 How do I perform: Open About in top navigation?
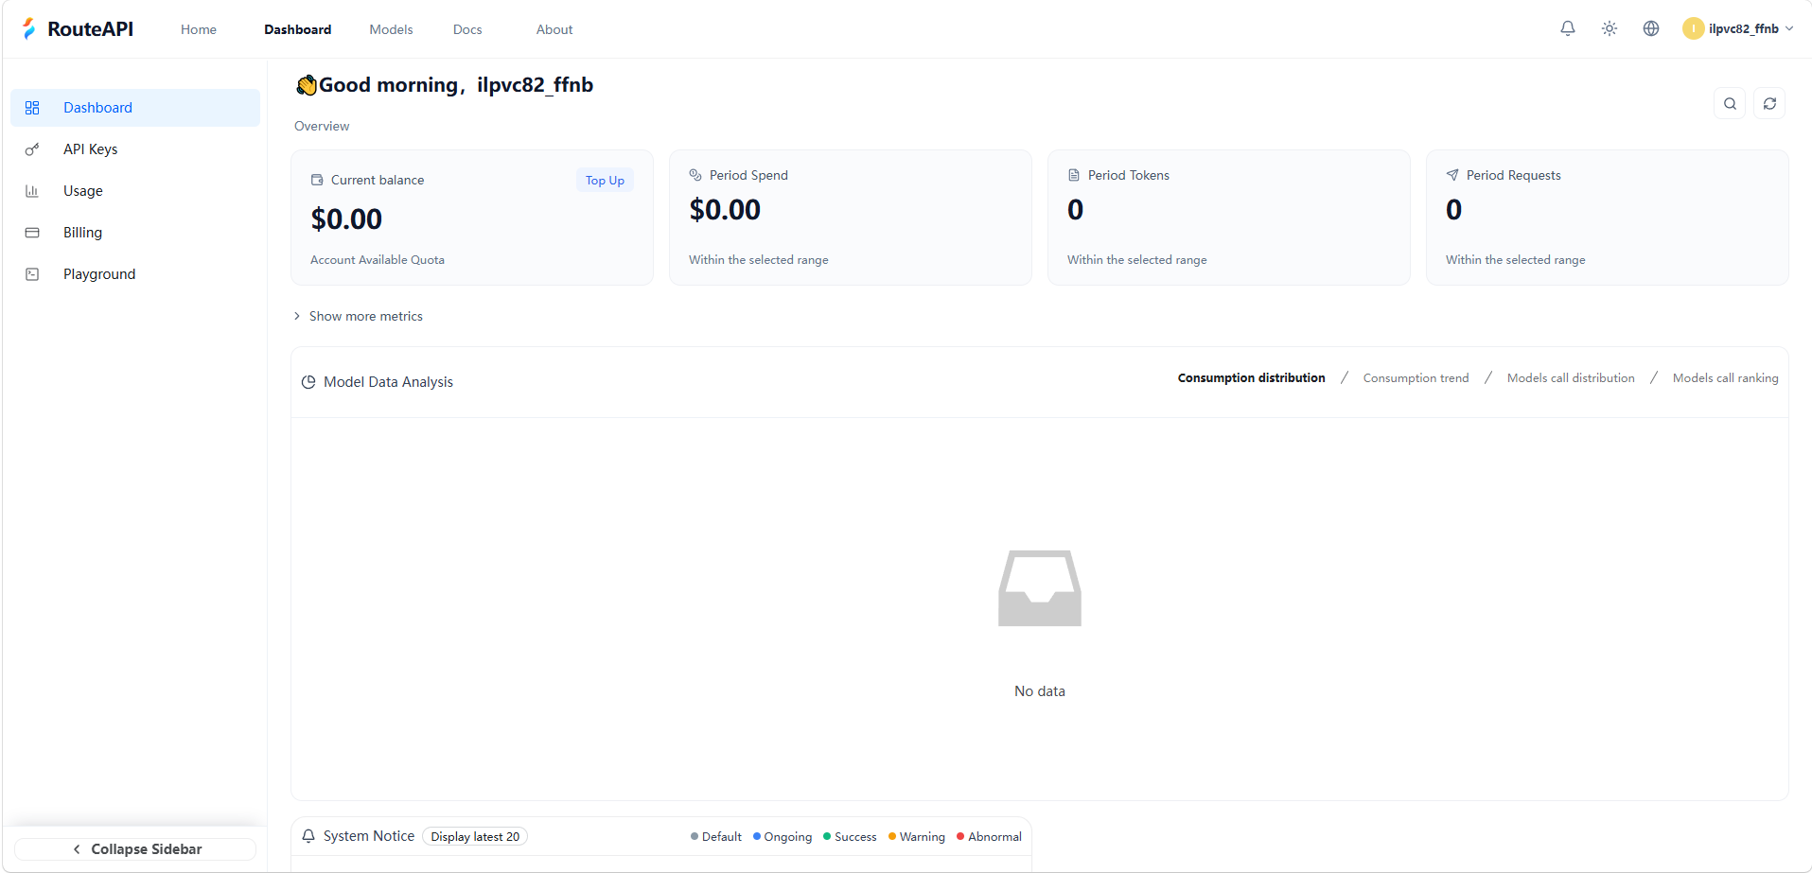tap(554, 29)
